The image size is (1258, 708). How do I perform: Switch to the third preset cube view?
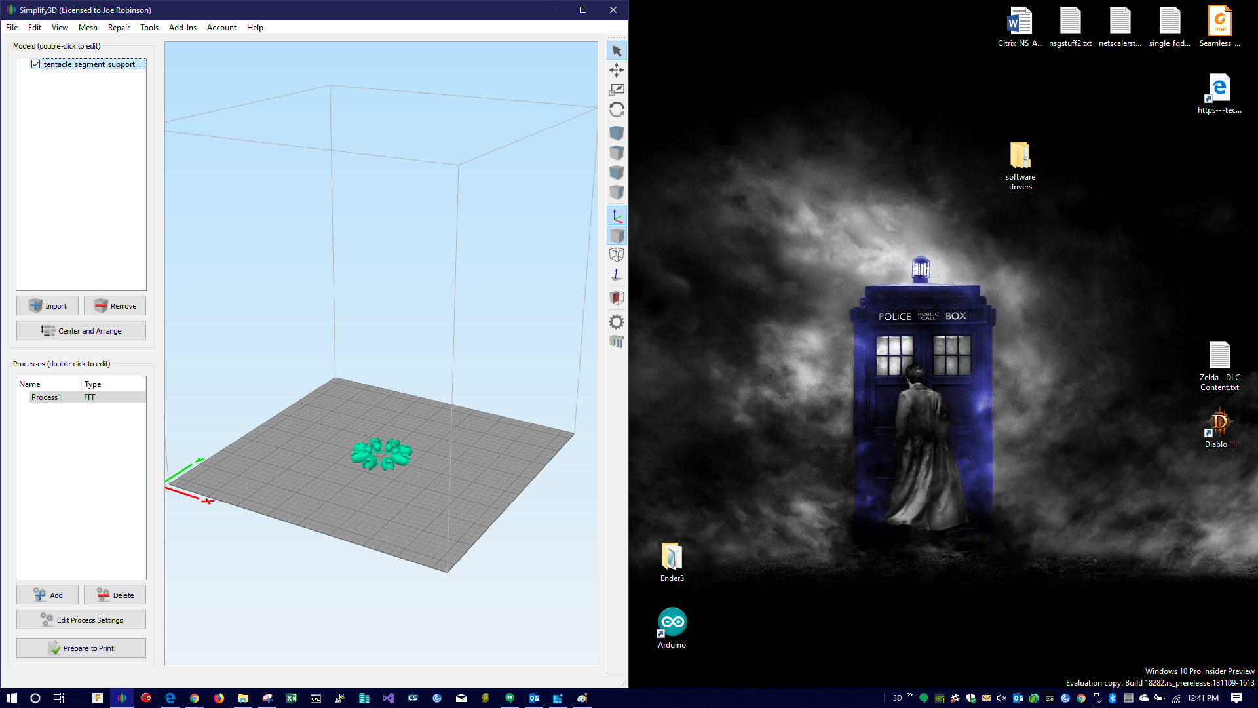point(617,172)
